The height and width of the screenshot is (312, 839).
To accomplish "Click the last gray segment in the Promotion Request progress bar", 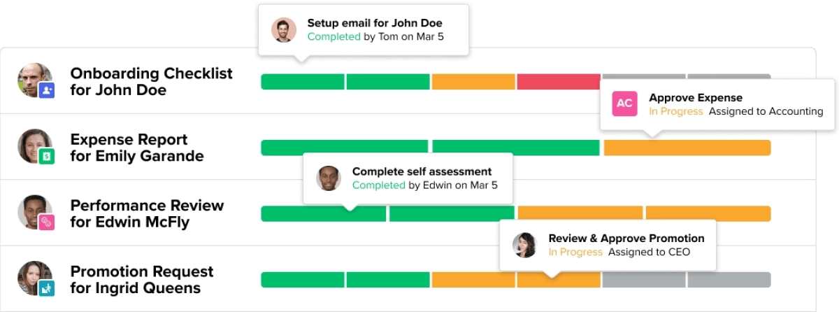I will [x=729, y=280].
